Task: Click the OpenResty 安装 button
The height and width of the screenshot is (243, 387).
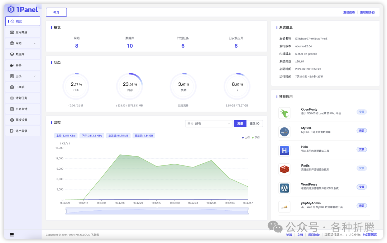Action: (362, 112)
